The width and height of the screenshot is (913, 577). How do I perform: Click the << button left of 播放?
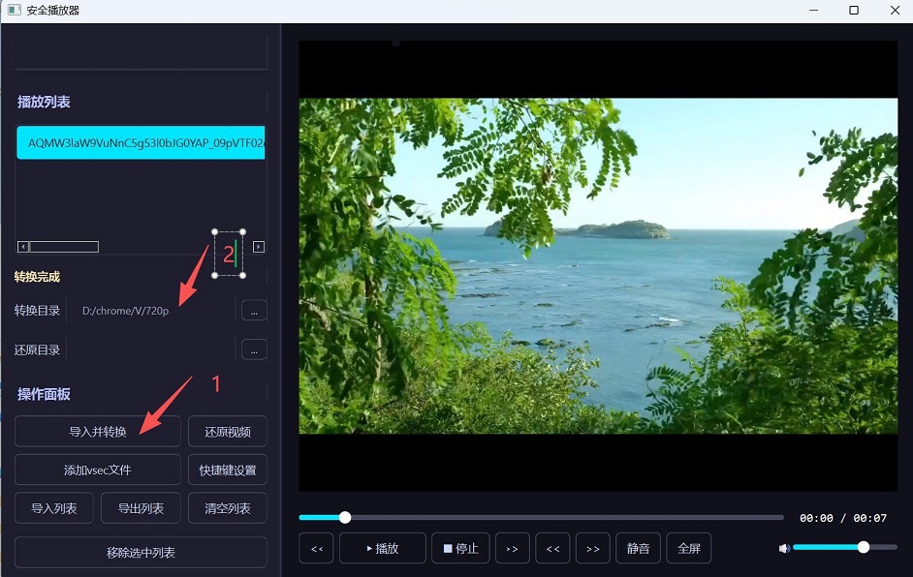pos(316,548)
